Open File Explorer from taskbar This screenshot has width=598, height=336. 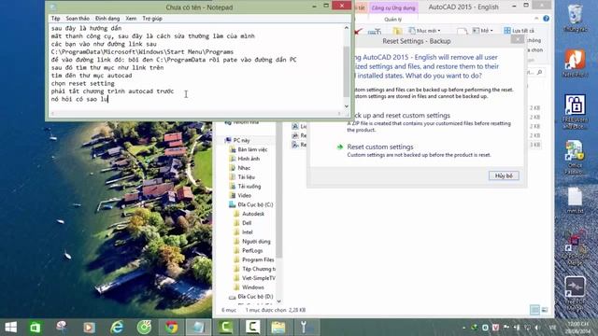(278, 328)
